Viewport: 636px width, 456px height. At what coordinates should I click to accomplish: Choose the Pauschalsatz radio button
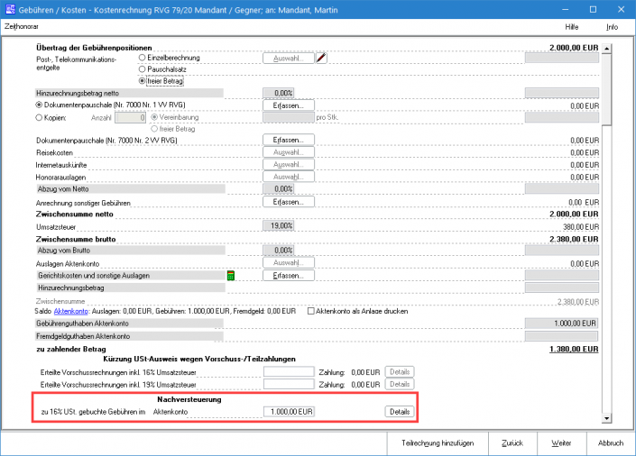tap(141, 68)
